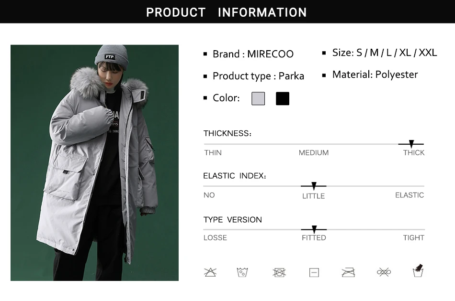Viewport: 455px width, 301px height.
Task: Click the TIGHT label on type version scale
Action: (414, 237)
